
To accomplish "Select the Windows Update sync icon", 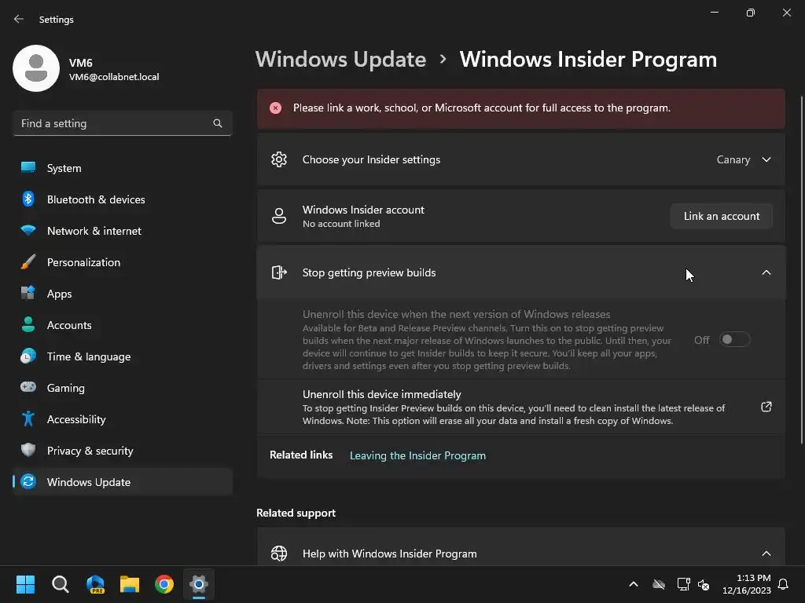I will pos(28,481).
